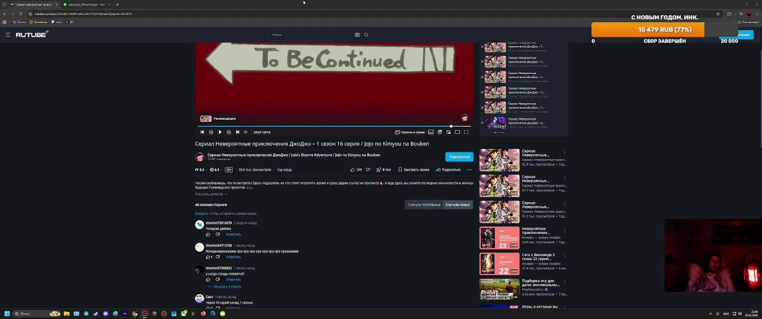This screenshot has width=762, height=319.
Task: Fast forward the video 10 seconds
Action: point(229,132)
